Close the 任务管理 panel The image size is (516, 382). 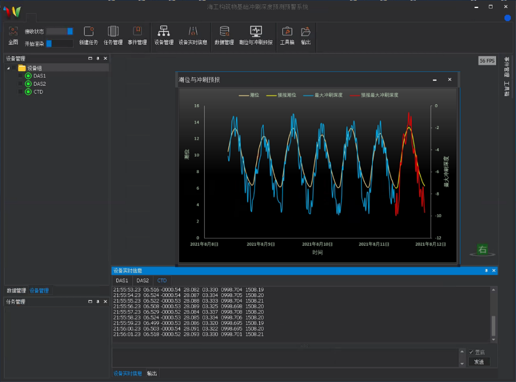point(105,301)
